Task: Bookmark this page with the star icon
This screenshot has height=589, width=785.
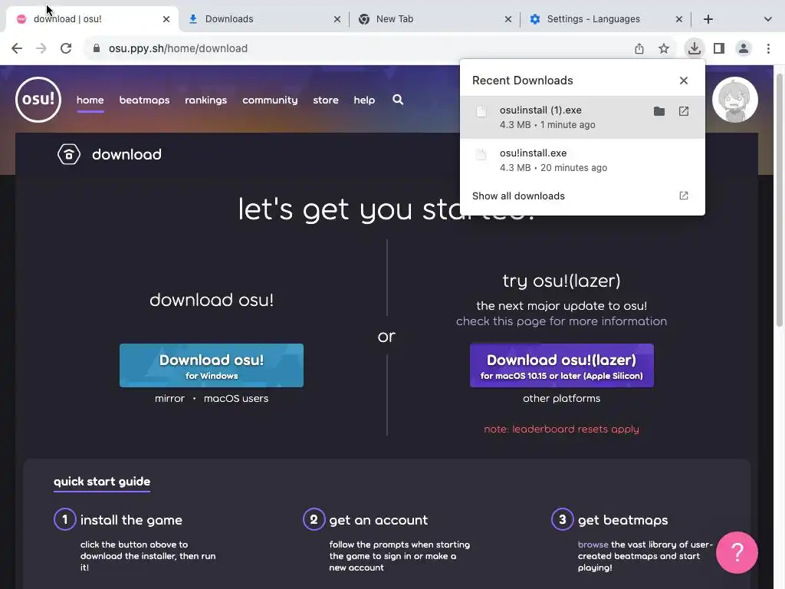Action: click(x=664, y=48)
